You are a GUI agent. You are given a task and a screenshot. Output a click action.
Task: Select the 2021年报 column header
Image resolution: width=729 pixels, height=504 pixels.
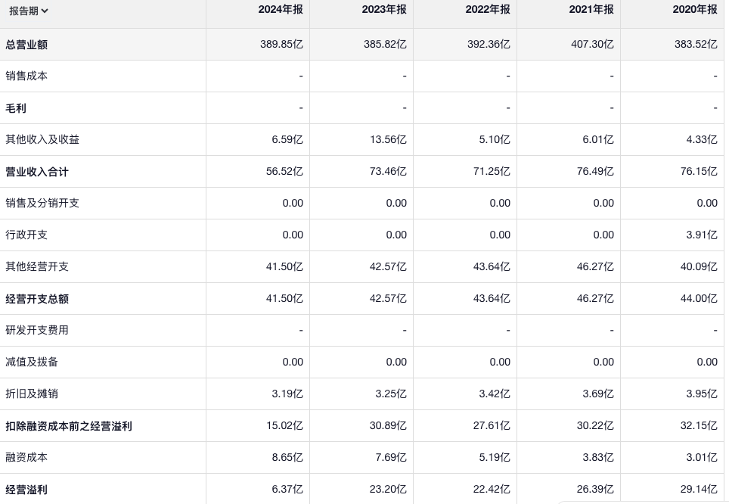tap(592, 10)
